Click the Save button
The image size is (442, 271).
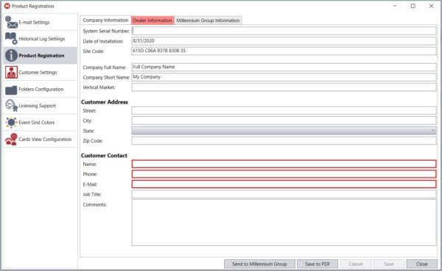[x=388, y=264]
